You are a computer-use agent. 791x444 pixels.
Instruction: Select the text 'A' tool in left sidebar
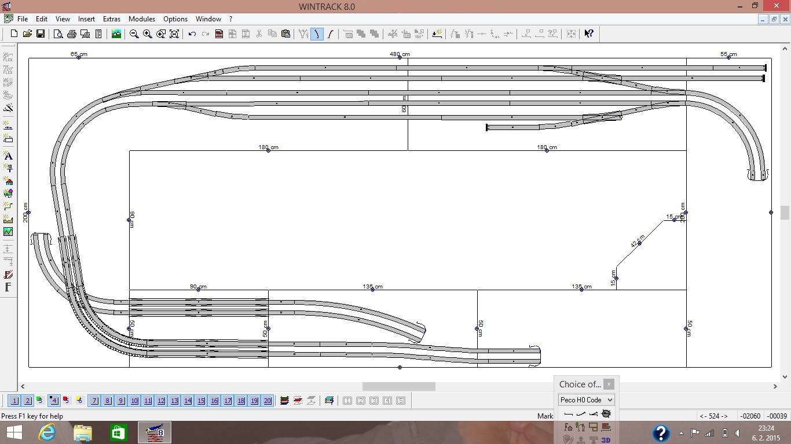[8, 156]
